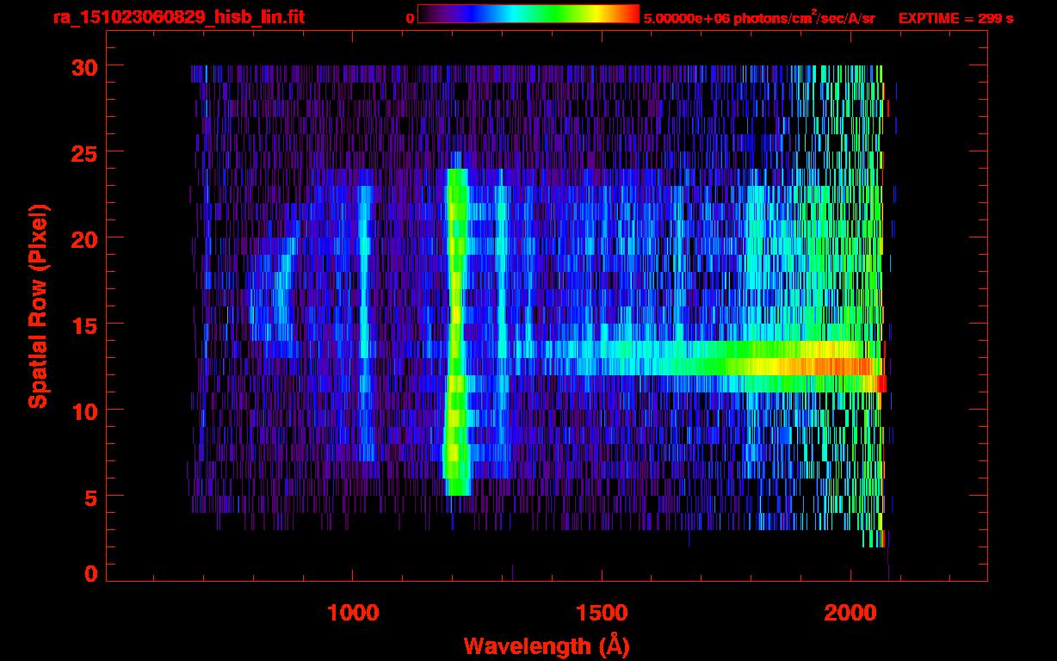Screen dimensions: 1057x661
Task: Click the 2000 wavelength tick label
Action: pyautogui.click(x=850, y=612)
